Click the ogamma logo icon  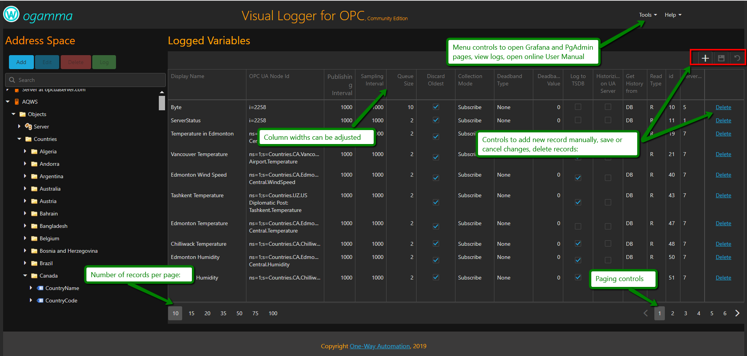(11, 14)
